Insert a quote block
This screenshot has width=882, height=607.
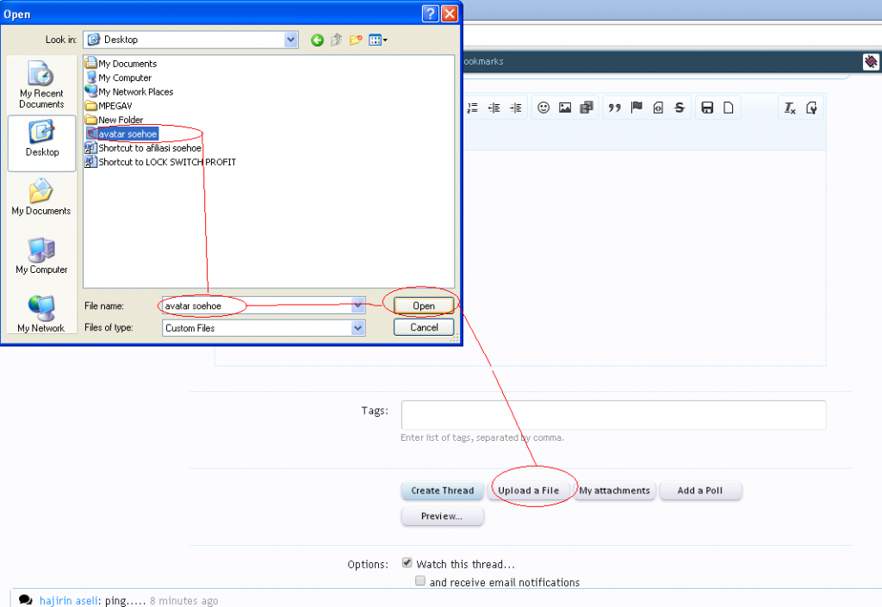(x=615, y=108)
